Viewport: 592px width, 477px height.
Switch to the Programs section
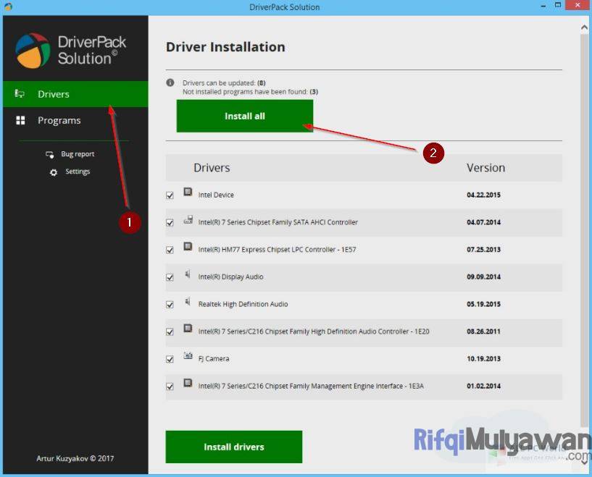coord(59,120)
